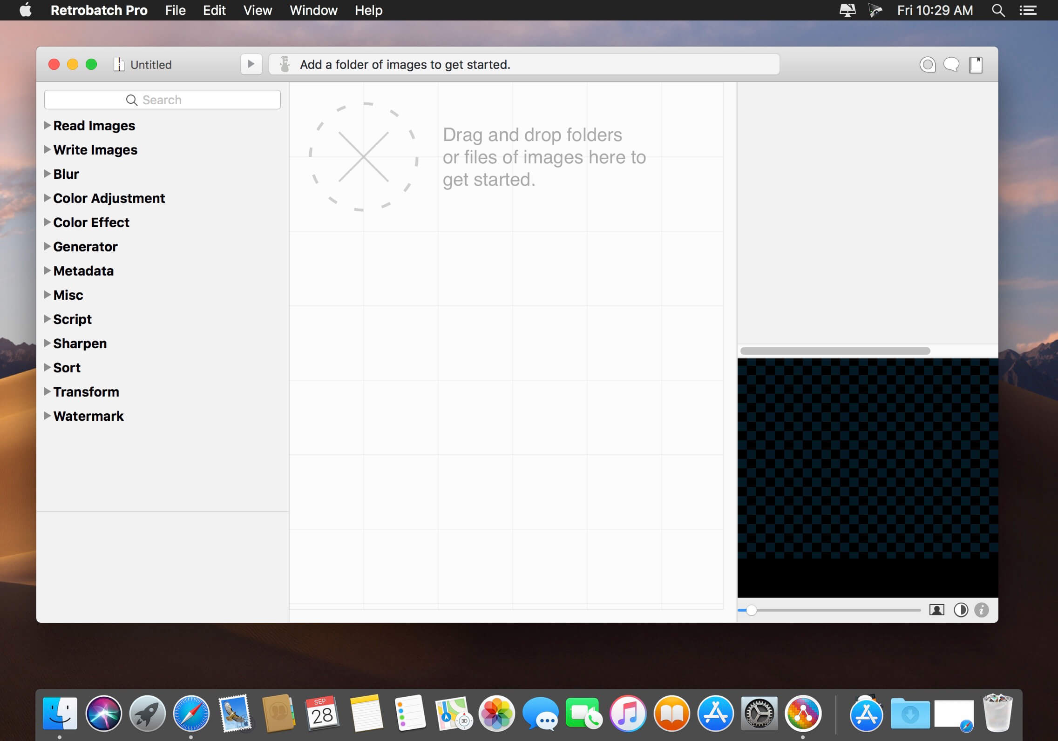Click the info icon below the preview
This screenshot has height=741, width=1058.
click(982, 610)
